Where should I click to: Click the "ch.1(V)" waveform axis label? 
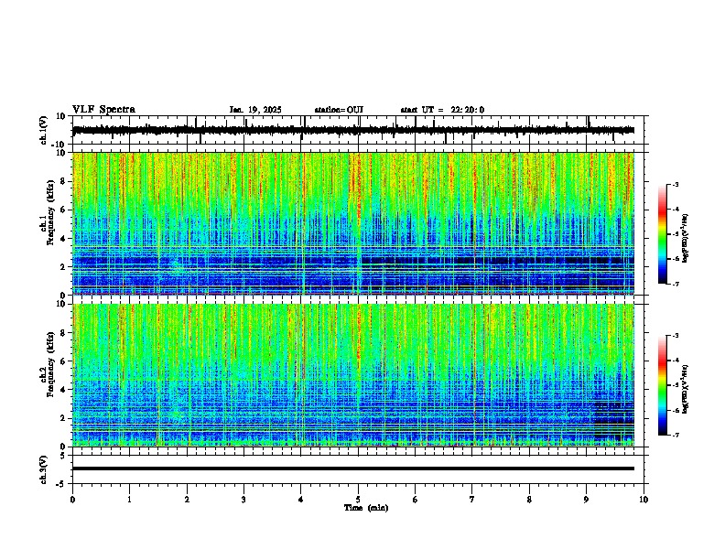(44, 130)
